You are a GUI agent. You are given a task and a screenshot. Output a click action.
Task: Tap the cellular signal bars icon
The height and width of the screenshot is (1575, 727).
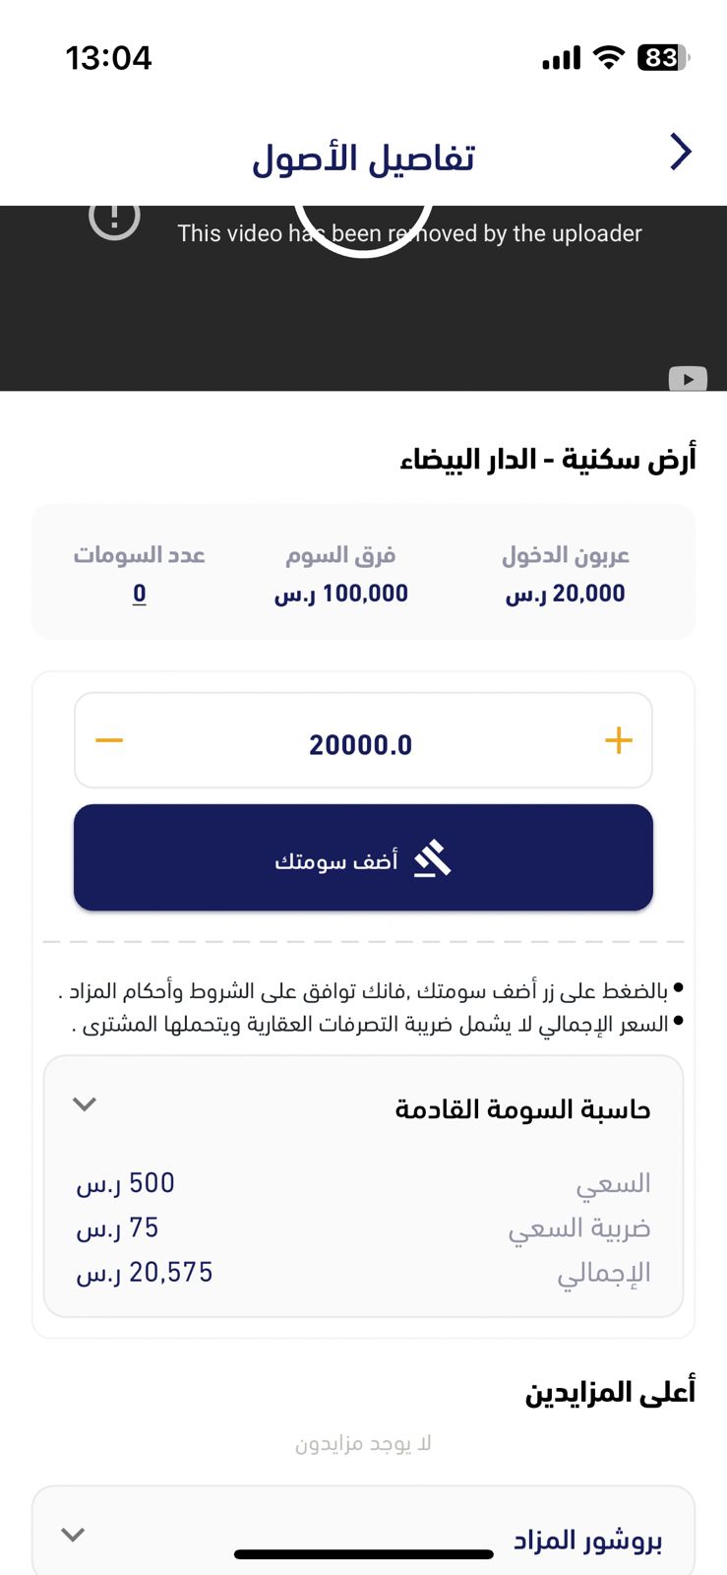[x=562, y=59]
